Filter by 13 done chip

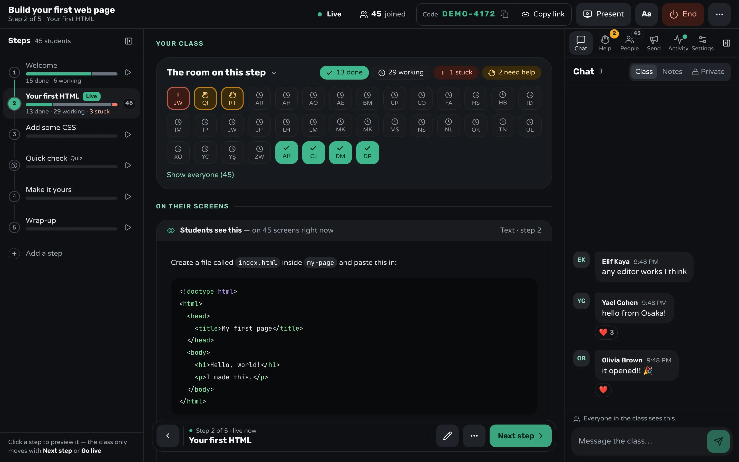344,72
